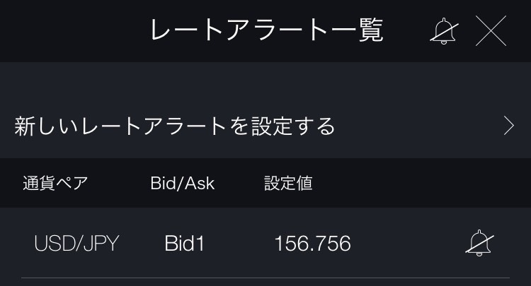Dismiss the rate alert list via the cross icon
The image size is (531, 286).
tap(491, 31)
